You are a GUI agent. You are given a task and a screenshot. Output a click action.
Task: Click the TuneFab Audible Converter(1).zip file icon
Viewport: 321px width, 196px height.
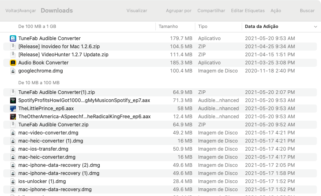pos(13,92)
